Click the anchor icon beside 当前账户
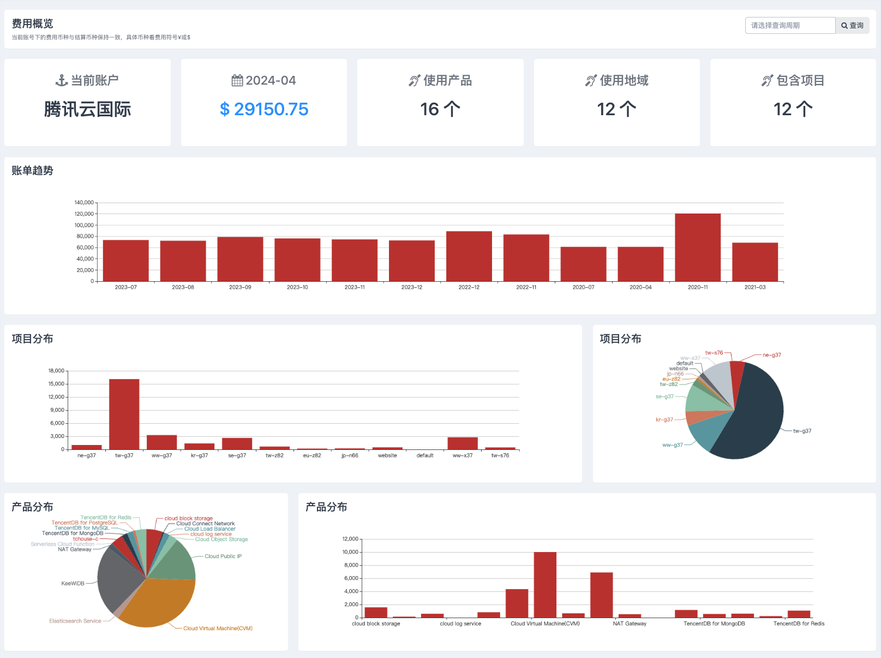The width and height of the screenshot is (881, 658). click(61, 81)
